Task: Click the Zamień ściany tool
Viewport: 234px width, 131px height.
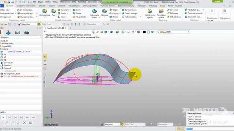Action: [129, 10]
